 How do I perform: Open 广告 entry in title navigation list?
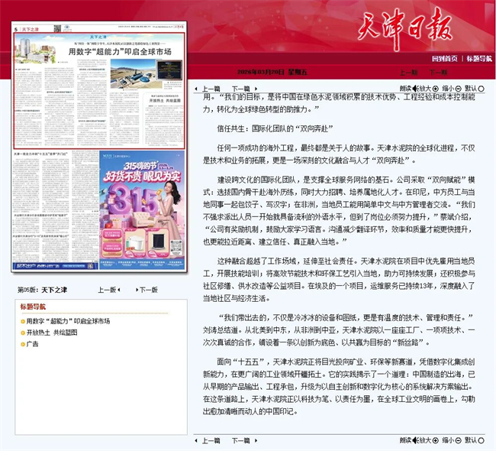coord(33,344)
